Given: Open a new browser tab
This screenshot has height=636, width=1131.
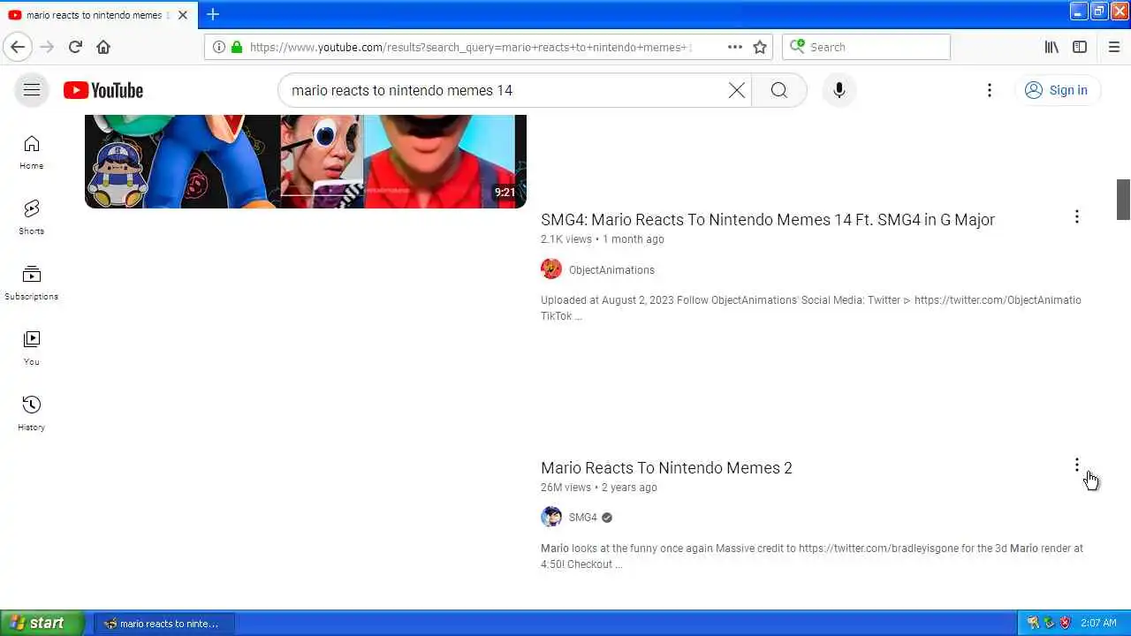Looking at the screenshot, I should (x=212, y=14).
